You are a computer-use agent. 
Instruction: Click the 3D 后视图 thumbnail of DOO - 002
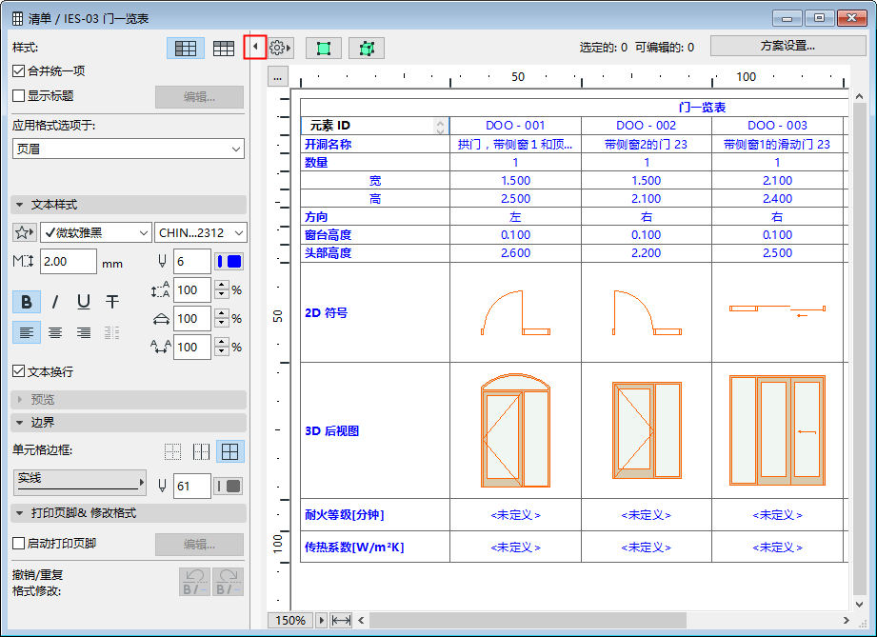(647, 430)
